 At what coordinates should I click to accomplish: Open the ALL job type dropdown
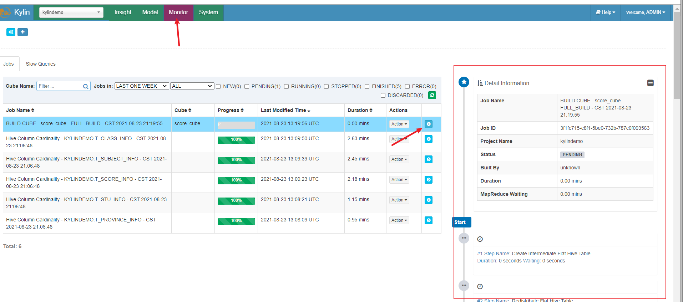192,86
